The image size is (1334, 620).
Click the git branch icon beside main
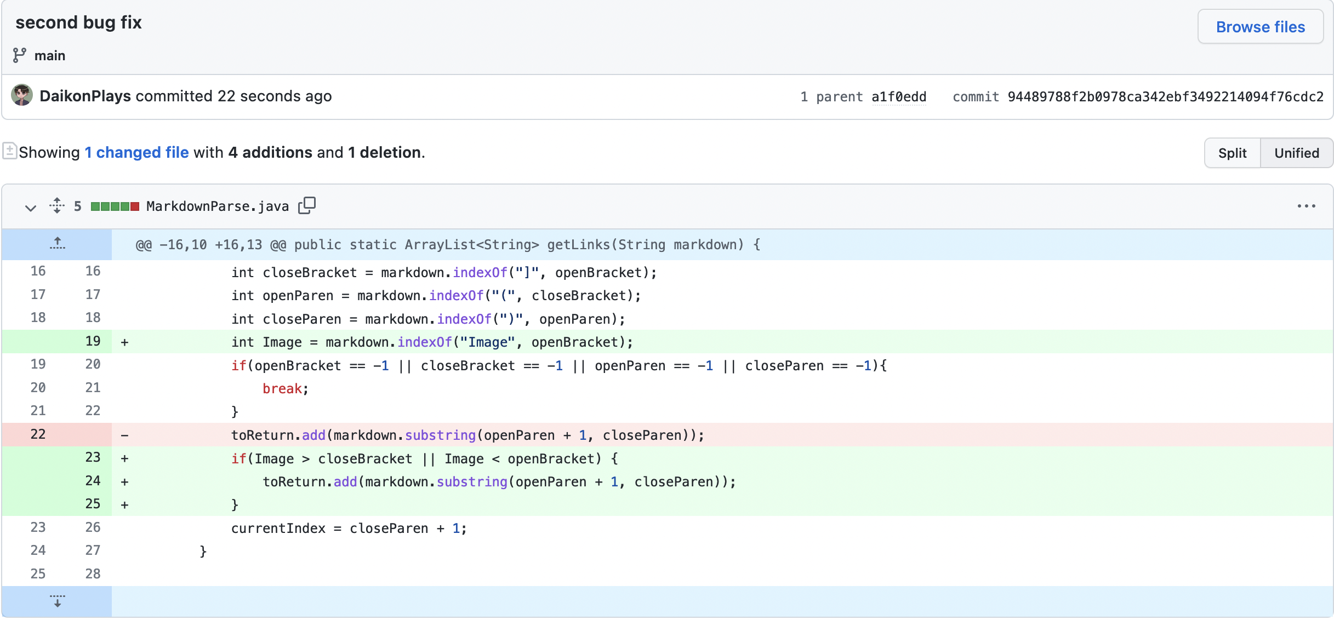(x=20, y=55)
